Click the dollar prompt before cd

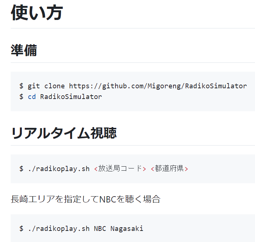pyautogui.click(x=21, y=97)
